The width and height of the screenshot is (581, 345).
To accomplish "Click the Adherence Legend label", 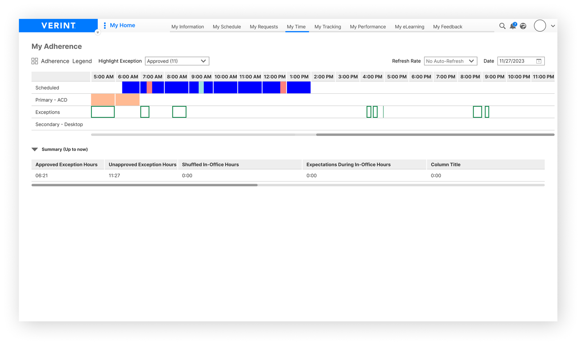I will (x=66, y=61).
